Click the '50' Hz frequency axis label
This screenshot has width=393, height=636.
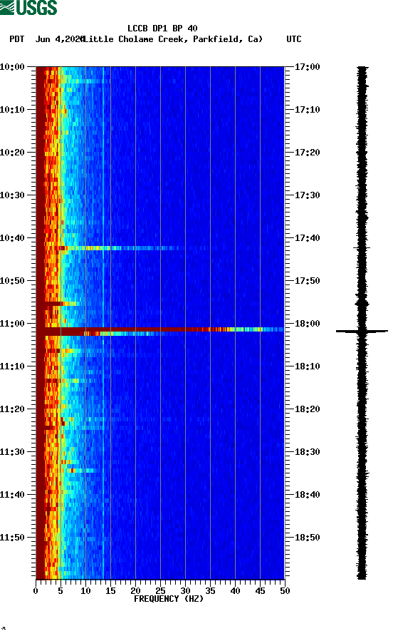tap(285, 591)
